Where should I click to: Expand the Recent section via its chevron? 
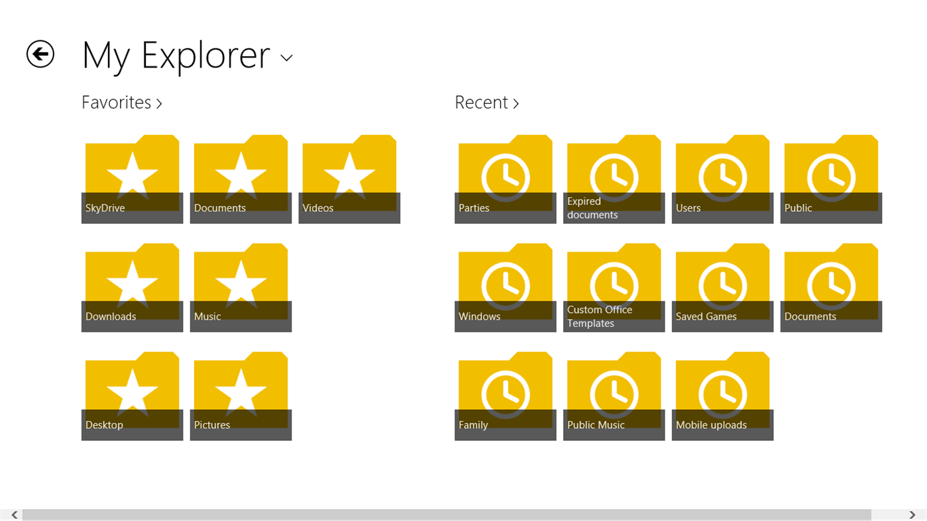point(516,103)
